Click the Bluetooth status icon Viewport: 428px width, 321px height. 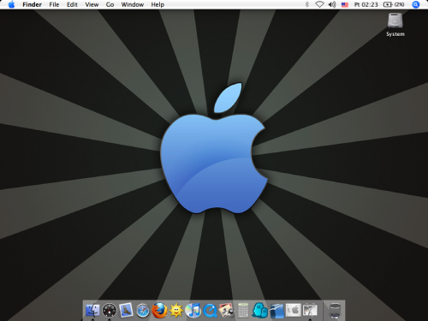[307, 4]
